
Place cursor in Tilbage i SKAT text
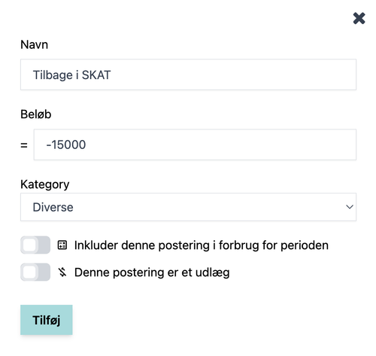tap(71, 75)
